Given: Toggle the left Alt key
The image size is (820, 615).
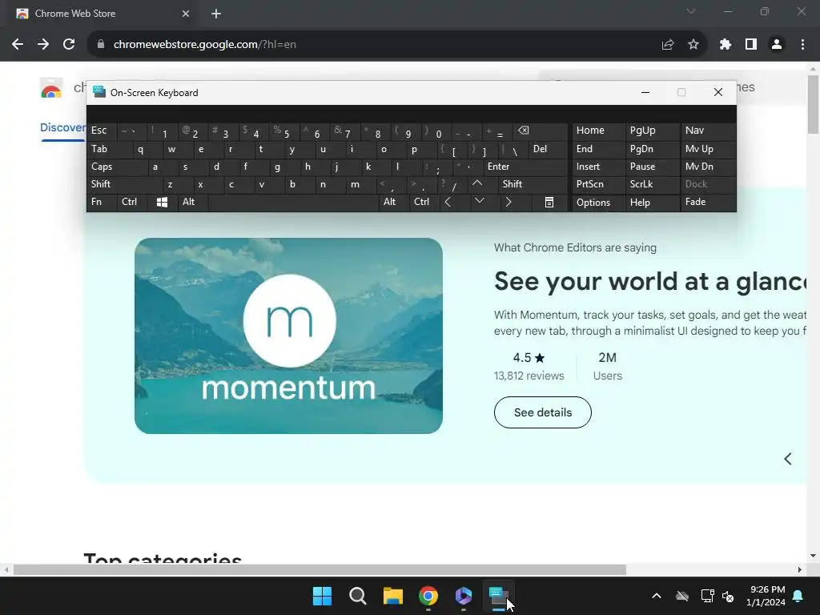Looking at the screenshot, I should pos(192,202).
